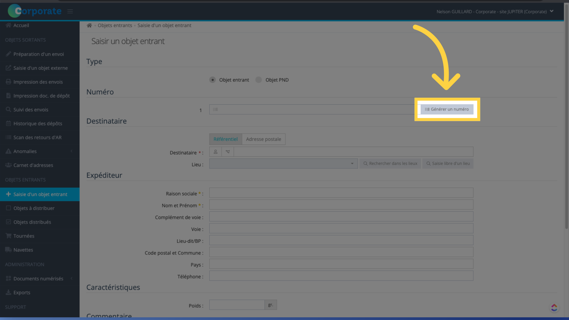Screen dimensions: 569x320
Task: Click the home breadcrumb icon
Action: click(89, 25)
